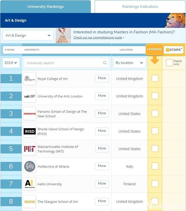Click the COMPARE button
Viewport: 186px width, 211px height.
(155, 50)
